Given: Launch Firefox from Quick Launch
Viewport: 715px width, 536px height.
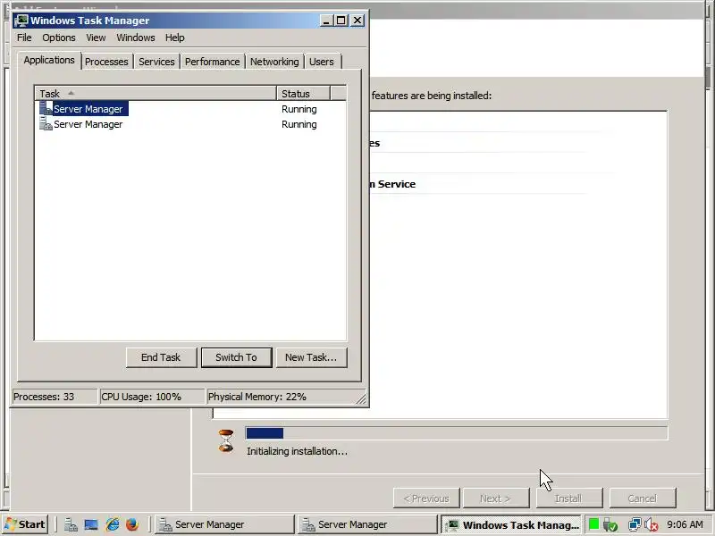Looking at the screenshot, I should pos(132,524).
